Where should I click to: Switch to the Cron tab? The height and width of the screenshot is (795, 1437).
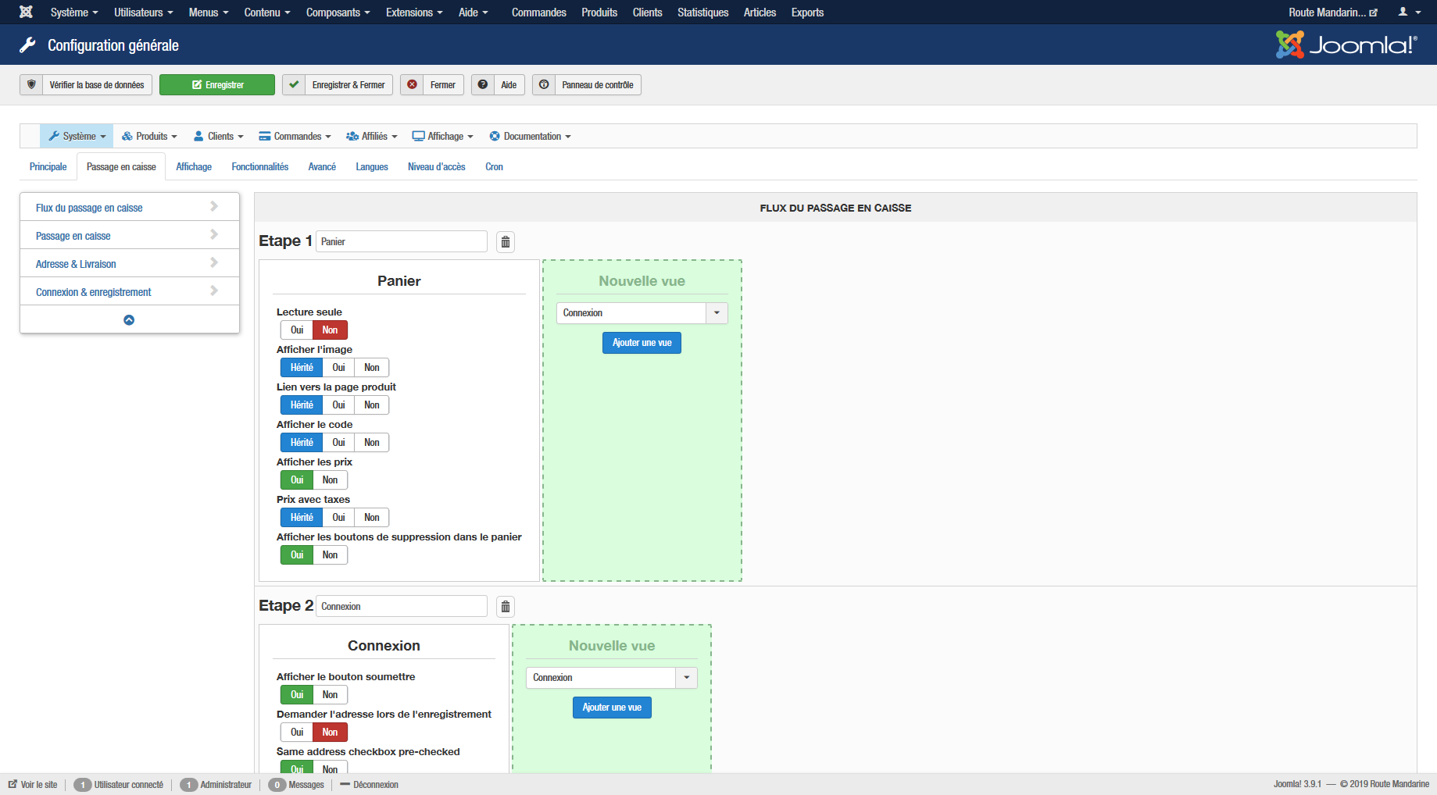494,166
